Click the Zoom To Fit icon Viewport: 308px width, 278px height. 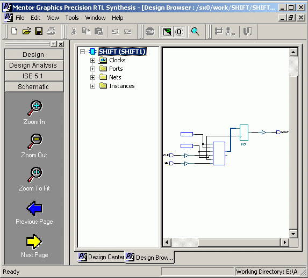(35, 174)
